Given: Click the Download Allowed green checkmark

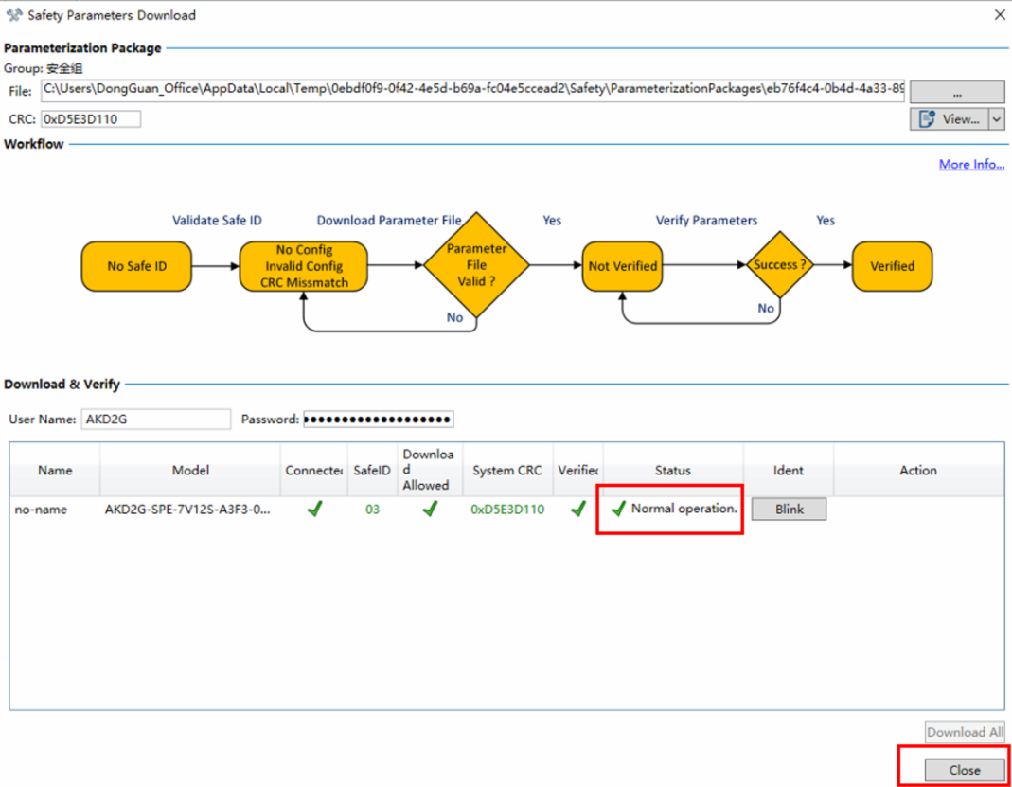Looking at the screenshot, I should [430, 509].
